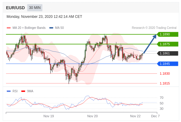181x122 pixels.
Task: Click the red 9MA legend swatch
Action: [x=23, y=91]
